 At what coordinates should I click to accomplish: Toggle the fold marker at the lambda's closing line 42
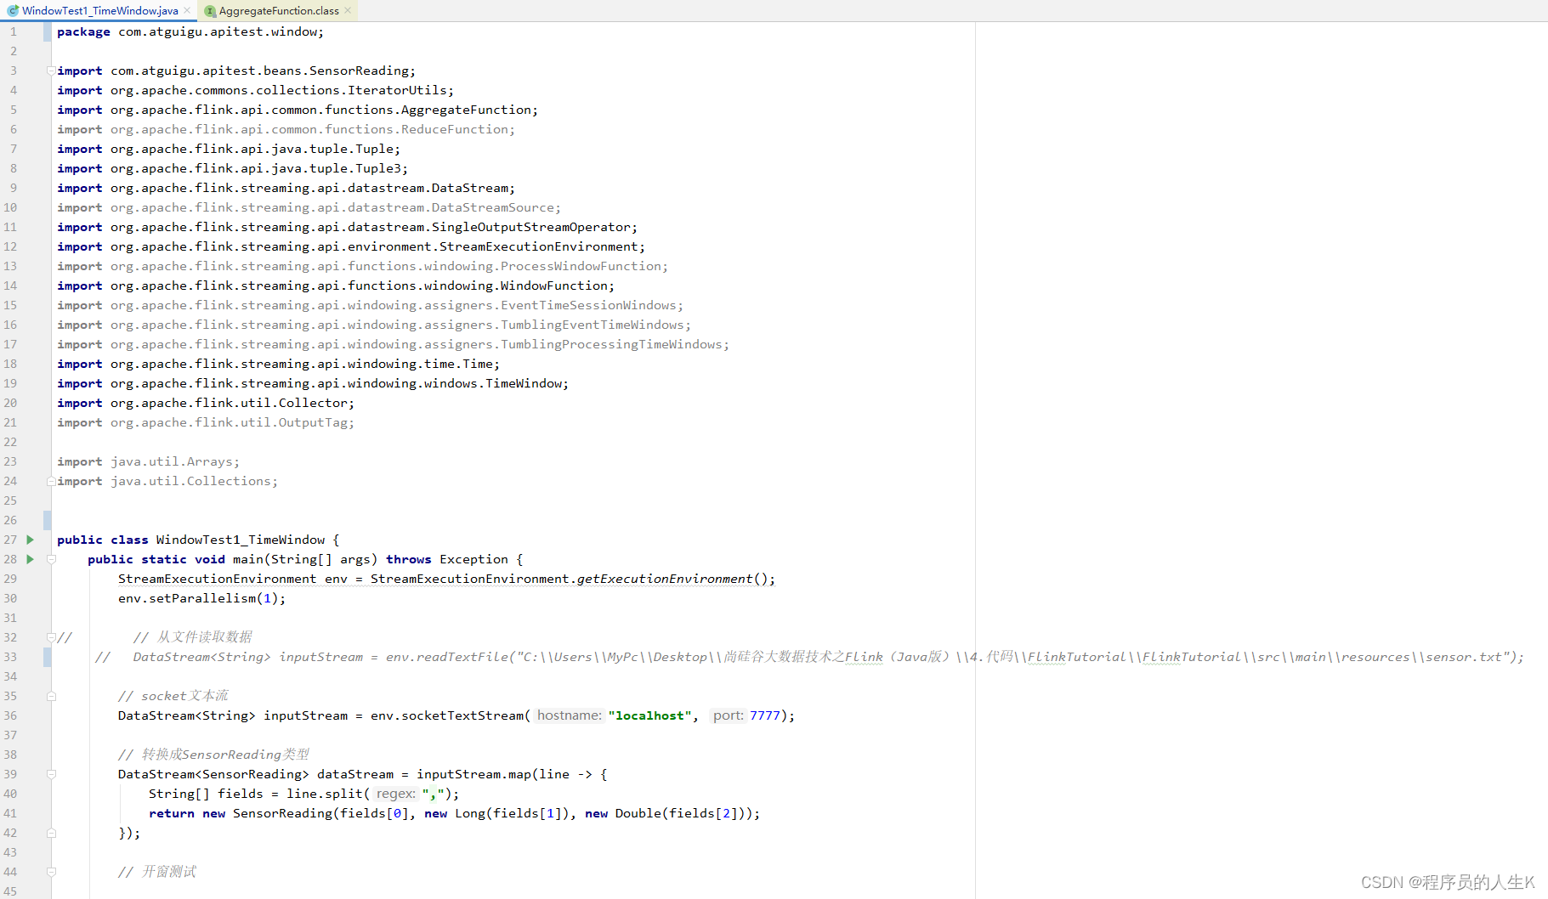tap(51, 833)
